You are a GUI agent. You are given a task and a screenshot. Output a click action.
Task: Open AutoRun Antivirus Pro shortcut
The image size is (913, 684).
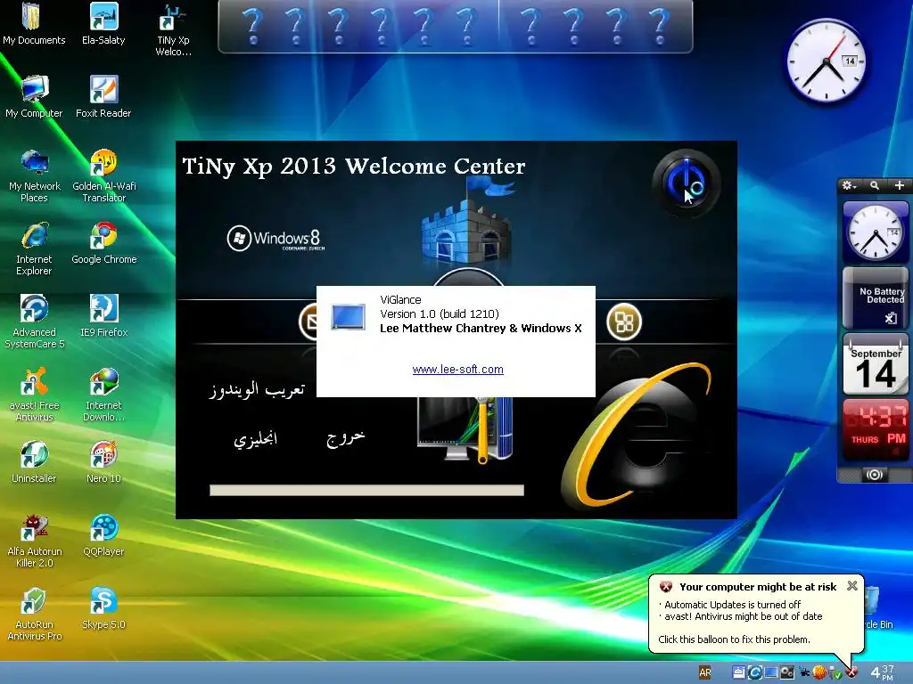(x=35, y=615)
